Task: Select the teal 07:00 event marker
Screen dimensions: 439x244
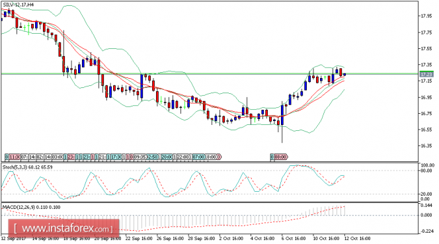Action: point(198,157)
